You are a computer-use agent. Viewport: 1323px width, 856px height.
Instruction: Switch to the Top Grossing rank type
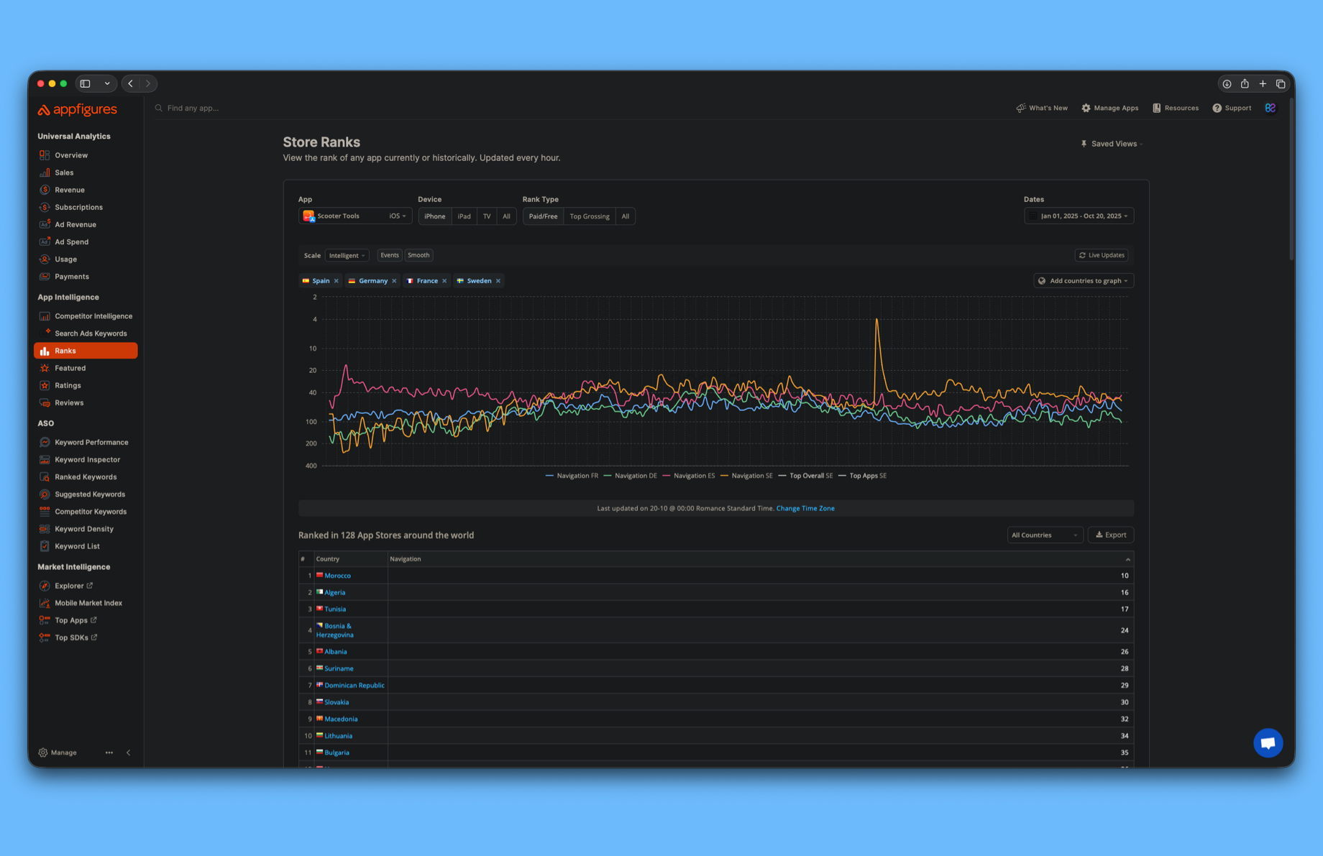pos(589,216)
